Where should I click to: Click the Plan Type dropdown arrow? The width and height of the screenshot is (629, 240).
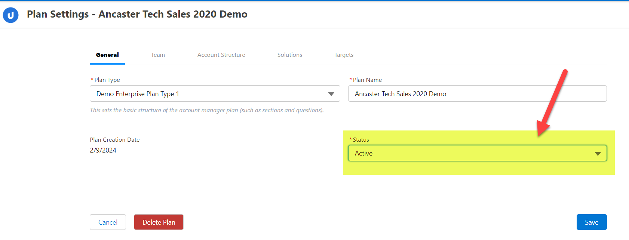[331, 94]
